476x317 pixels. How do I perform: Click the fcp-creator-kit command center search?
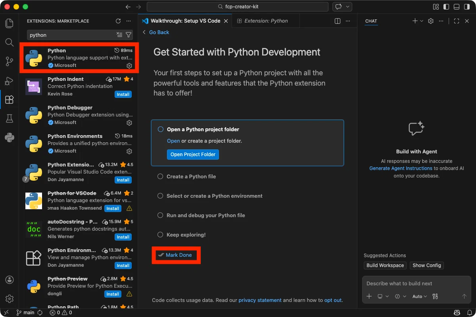(x=238, y=7)
